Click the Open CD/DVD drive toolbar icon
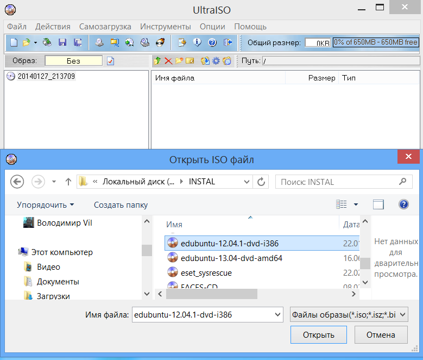This screenshot has width=423, height=360. [x=47, y=42]
